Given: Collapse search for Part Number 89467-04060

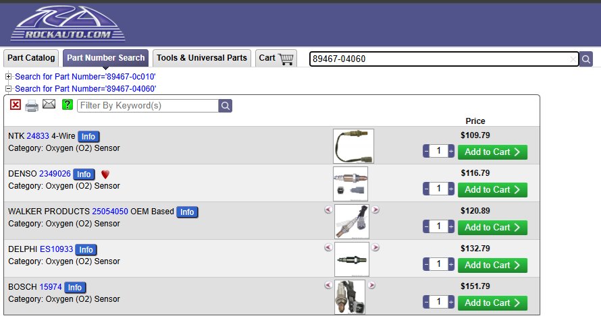Looking at the screenshot, I should pyautogui.click(x=8, y=89).
